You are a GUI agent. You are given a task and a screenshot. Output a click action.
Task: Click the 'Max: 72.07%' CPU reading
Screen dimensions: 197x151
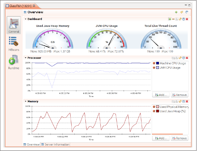tap(116, 51)
